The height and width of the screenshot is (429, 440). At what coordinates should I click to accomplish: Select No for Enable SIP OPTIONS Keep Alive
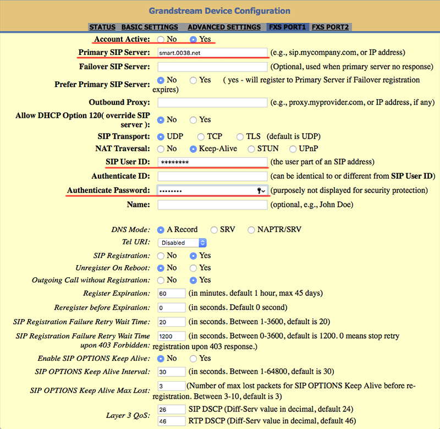(161, 359)
